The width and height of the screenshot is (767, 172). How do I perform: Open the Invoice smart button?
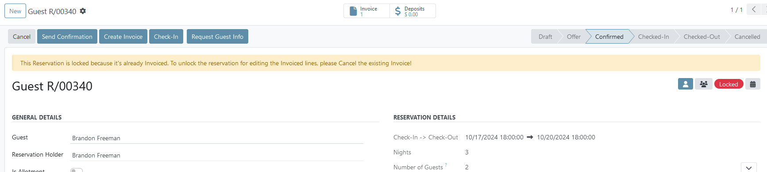[367, 11]
